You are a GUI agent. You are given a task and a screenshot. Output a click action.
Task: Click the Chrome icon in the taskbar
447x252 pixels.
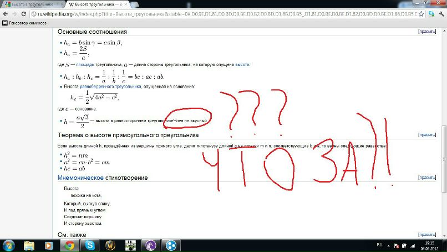(x=69, y=245)
